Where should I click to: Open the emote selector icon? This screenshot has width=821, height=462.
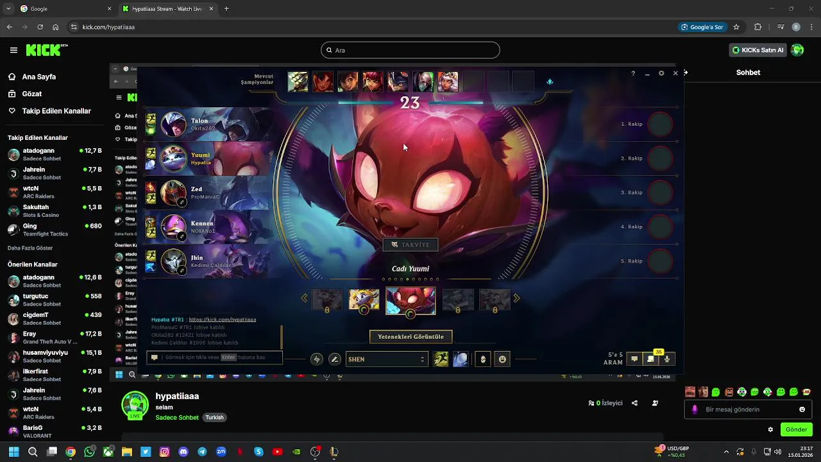coord(502,359)
